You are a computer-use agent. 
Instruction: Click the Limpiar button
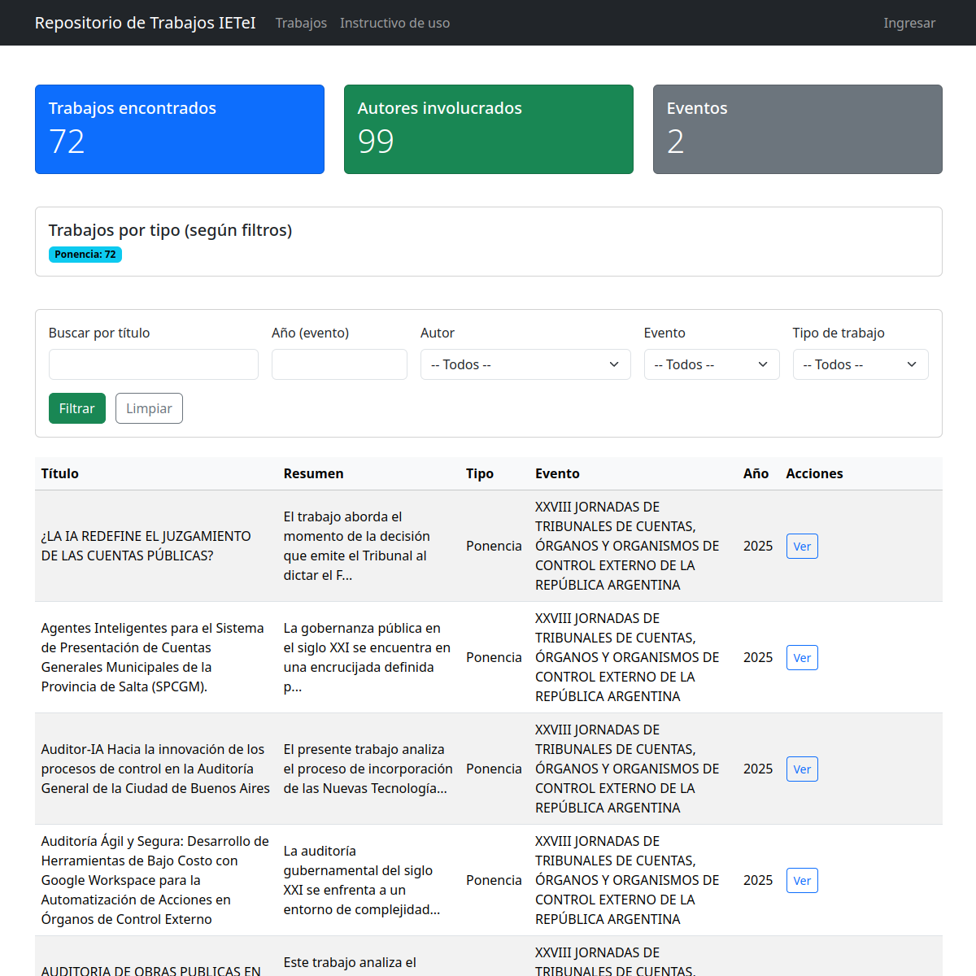(x=149, y=408)
